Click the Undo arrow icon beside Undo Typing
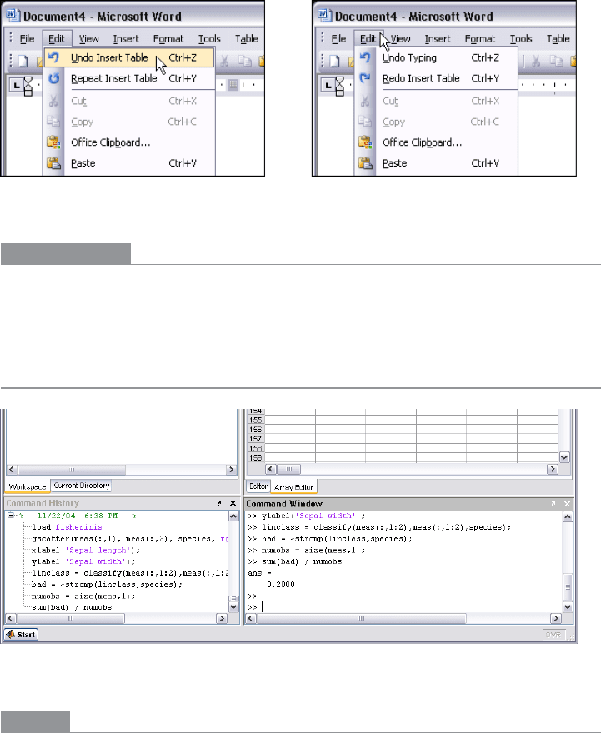The height and width of the screenshot is (733, 601). click(365, 57)
